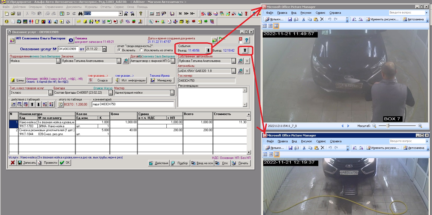The height and width of the screenshot is (215, 432).
Task: Click the Гос.номер field О483СН750
Action: pos(207,81)
